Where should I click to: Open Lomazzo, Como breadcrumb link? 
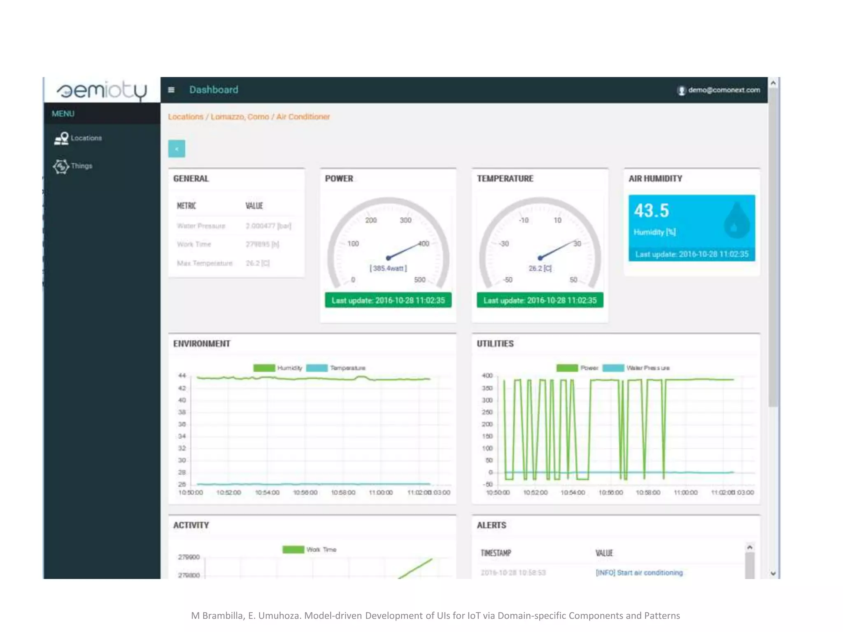click(240, 117)
